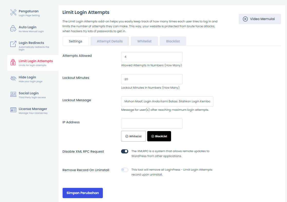Open Auto Login via its lock icon
This screenshot has width=287, height=202.
pyautogui.click(x=13, y=29)
